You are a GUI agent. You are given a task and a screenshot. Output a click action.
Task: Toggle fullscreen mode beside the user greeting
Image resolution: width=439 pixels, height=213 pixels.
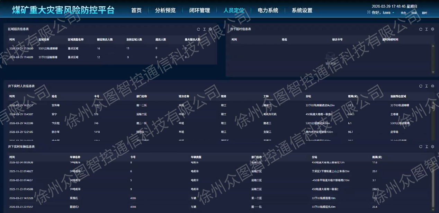coord(368,12)
